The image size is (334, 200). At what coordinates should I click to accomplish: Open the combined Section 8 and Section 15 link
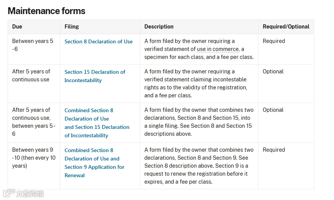(x=97, y=123)
